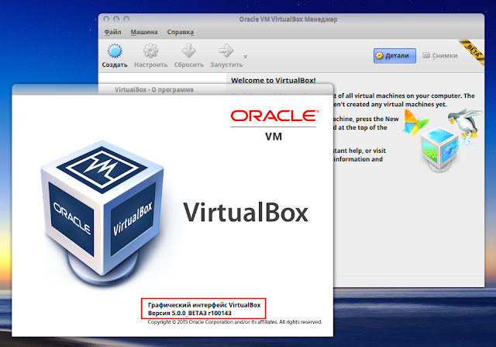Switch to the Снимки snapshots button
This screenshot has width=496, height=347.
[440, 56]
